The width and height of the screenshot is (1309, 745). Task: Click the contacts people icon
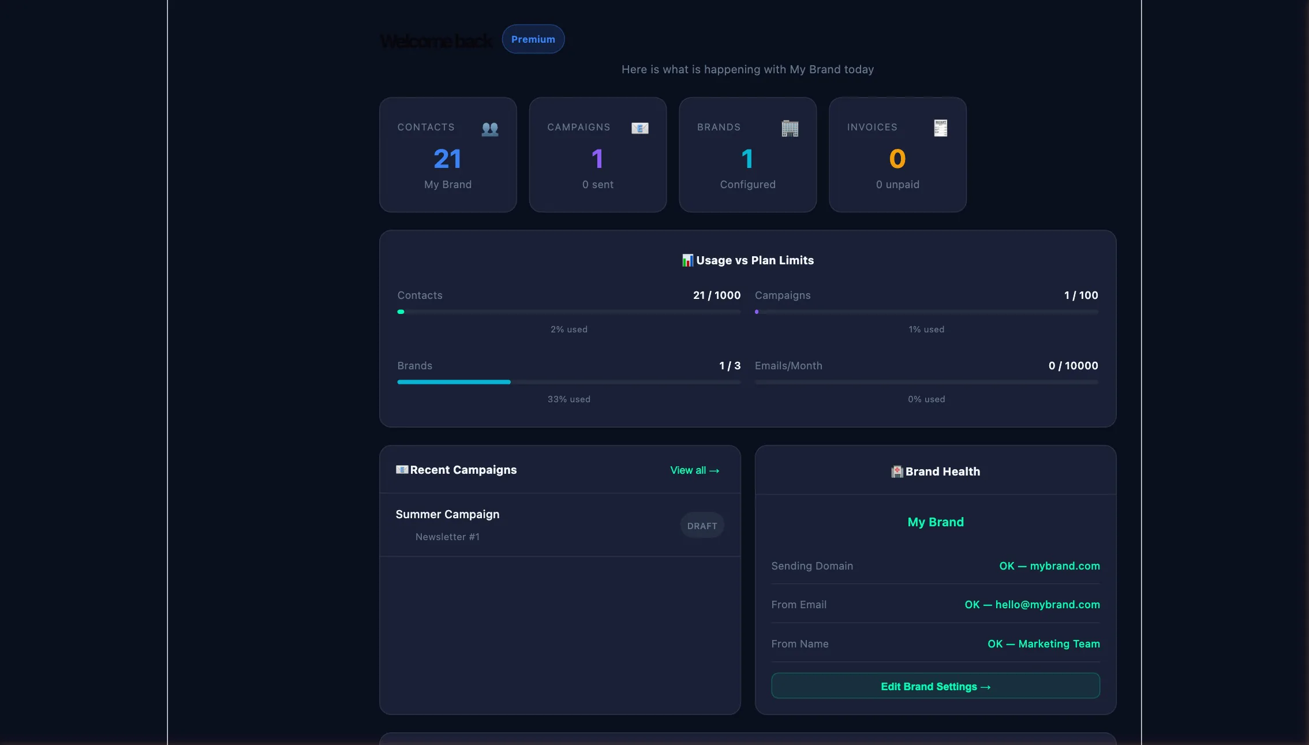coord(490,129)
